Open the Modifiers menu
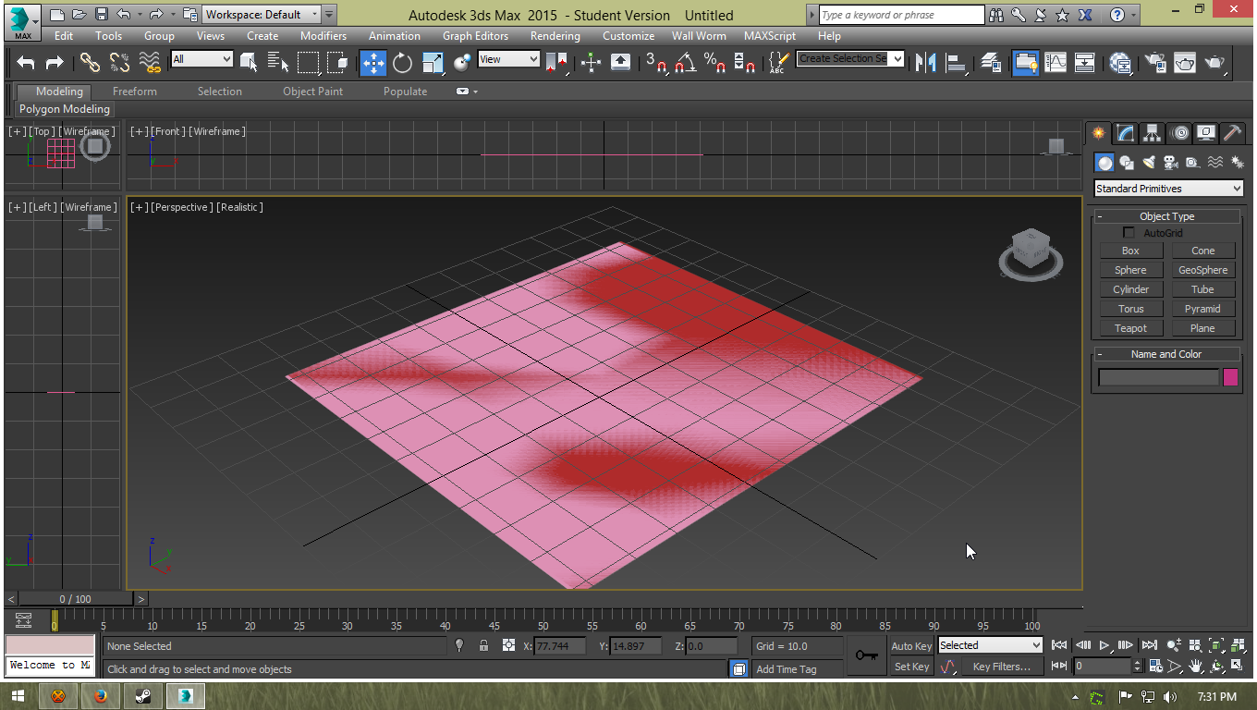This screenshot has width=1257, height=710. pyautogui.click(x=323, y=36)
